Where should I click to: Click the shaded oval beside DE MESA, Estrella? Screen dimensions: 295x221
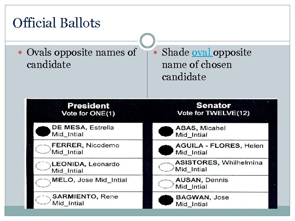click(x=43, y=131)
